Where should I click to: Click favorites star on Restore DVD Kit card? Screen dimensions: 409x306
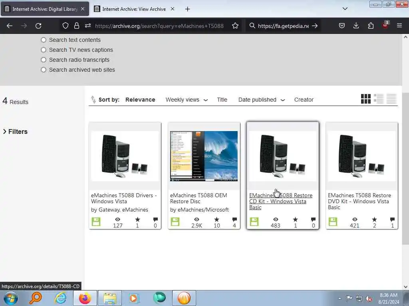pos(374,220)
